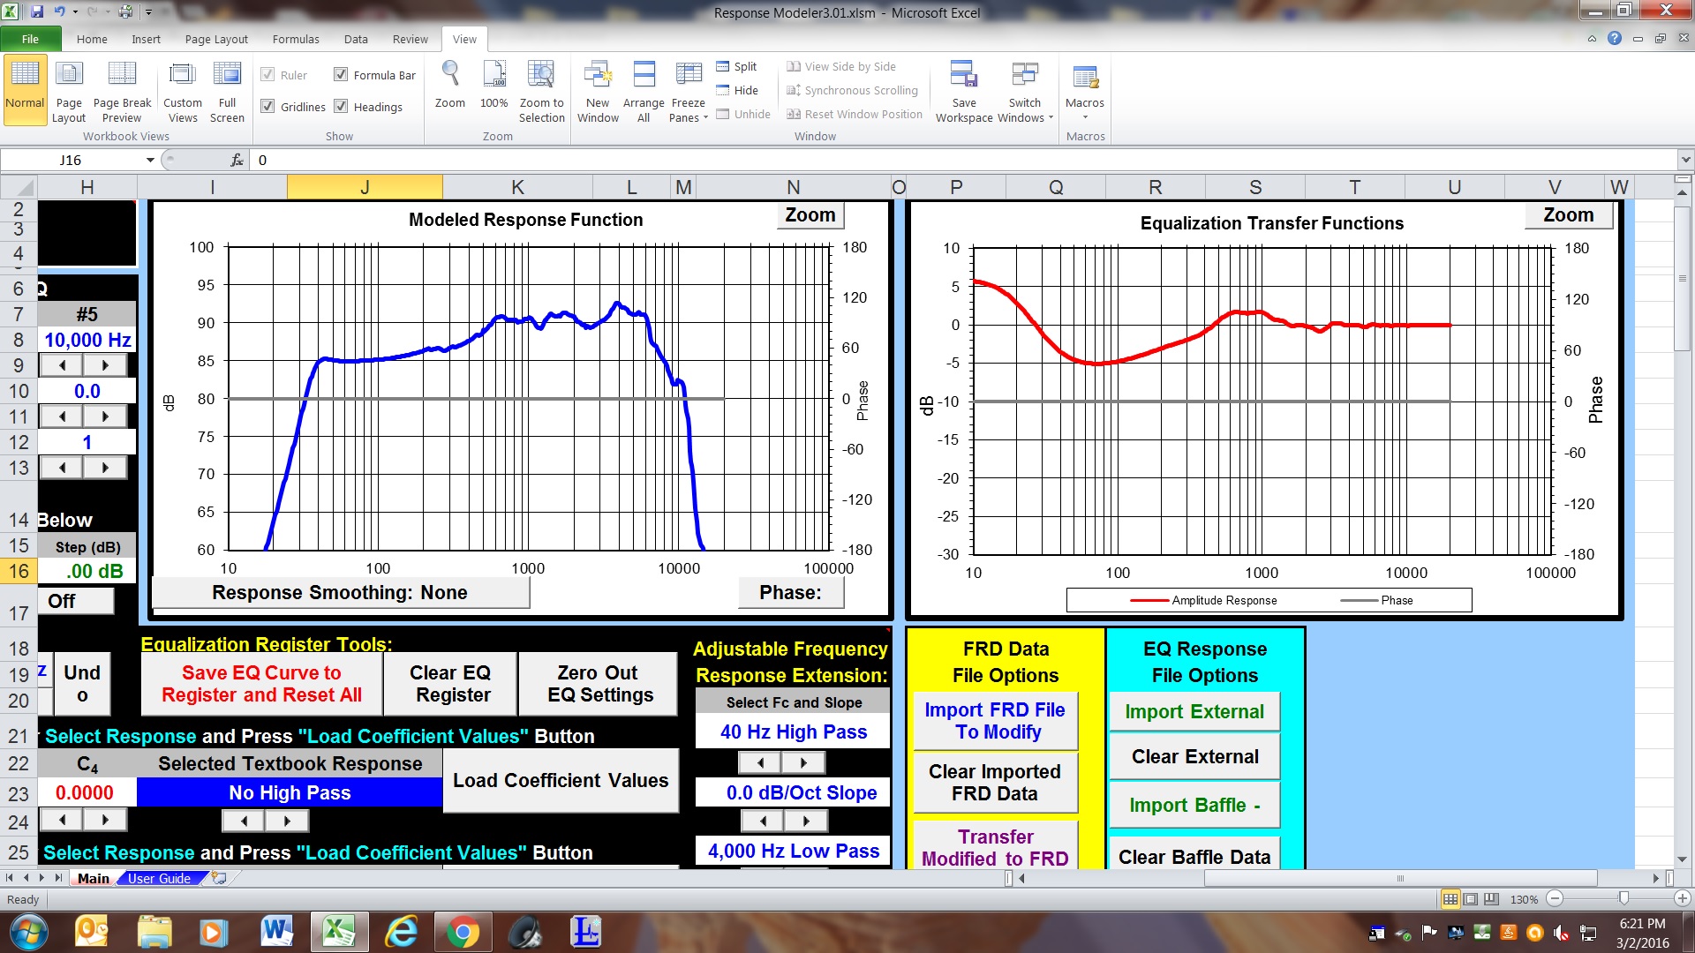Click Clear Imported FRD Data
The image size is (1695, 953).
pos(995,782)
